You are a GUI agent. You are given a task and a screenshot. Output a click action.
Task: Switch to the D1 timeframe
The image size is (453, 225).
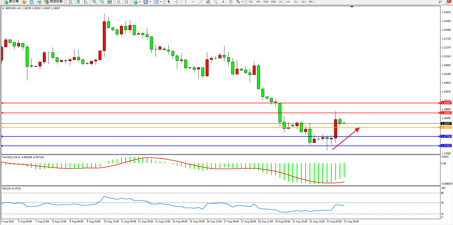click(296, 2)
